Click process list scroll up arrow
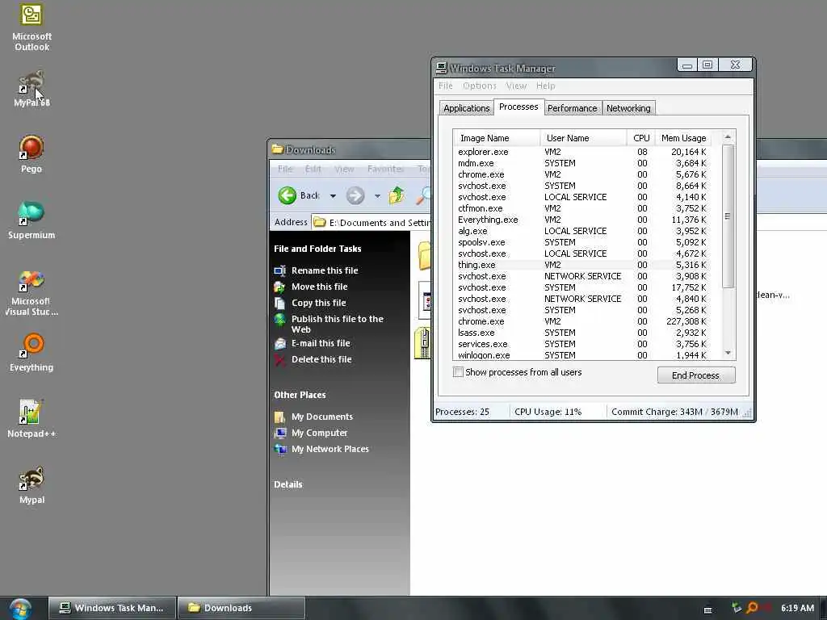 728,137
